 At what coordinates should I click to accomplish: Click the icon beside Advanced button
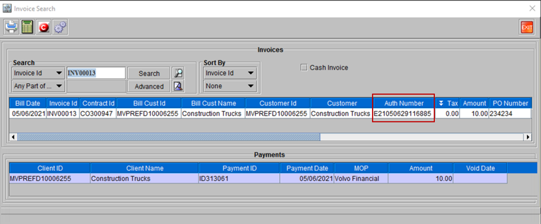pyautogui.click(x=178, y=86)
